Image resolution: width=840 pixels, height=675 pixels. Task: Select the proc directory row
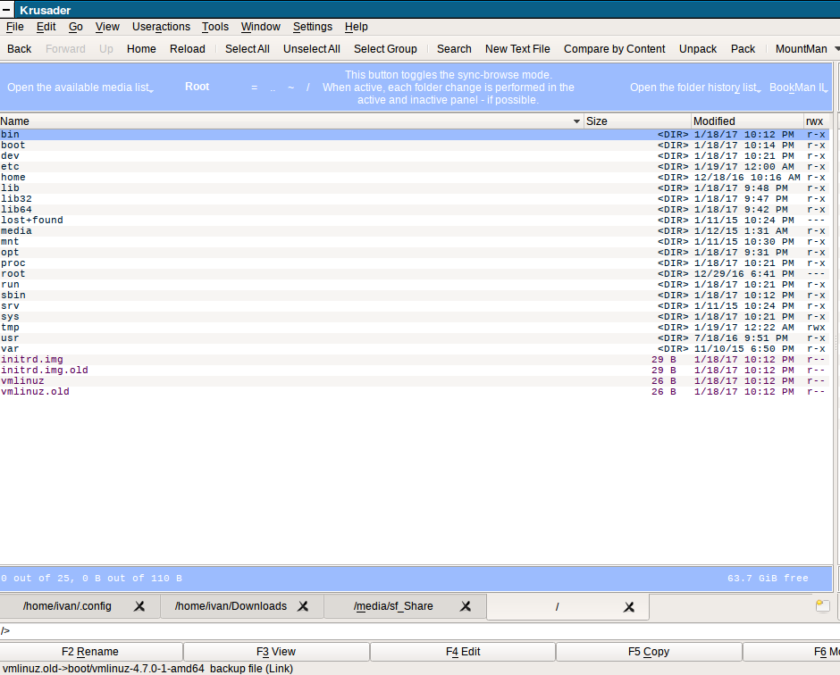[415, 262]
